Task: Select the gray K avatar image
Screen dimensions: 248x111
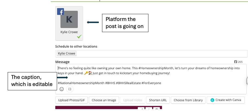Action: [x=69, y=19]
